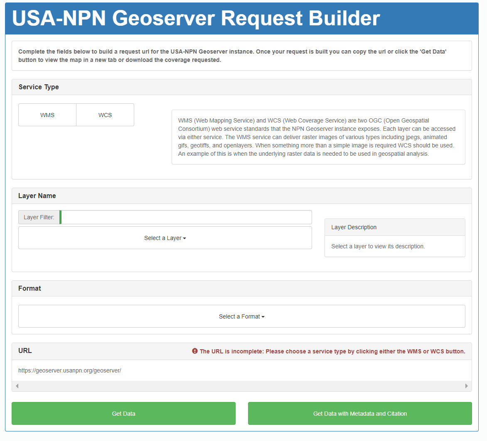Click the horizontal URL scrollbar track
This screenshot has height=441, width=487.
point(241,386)
